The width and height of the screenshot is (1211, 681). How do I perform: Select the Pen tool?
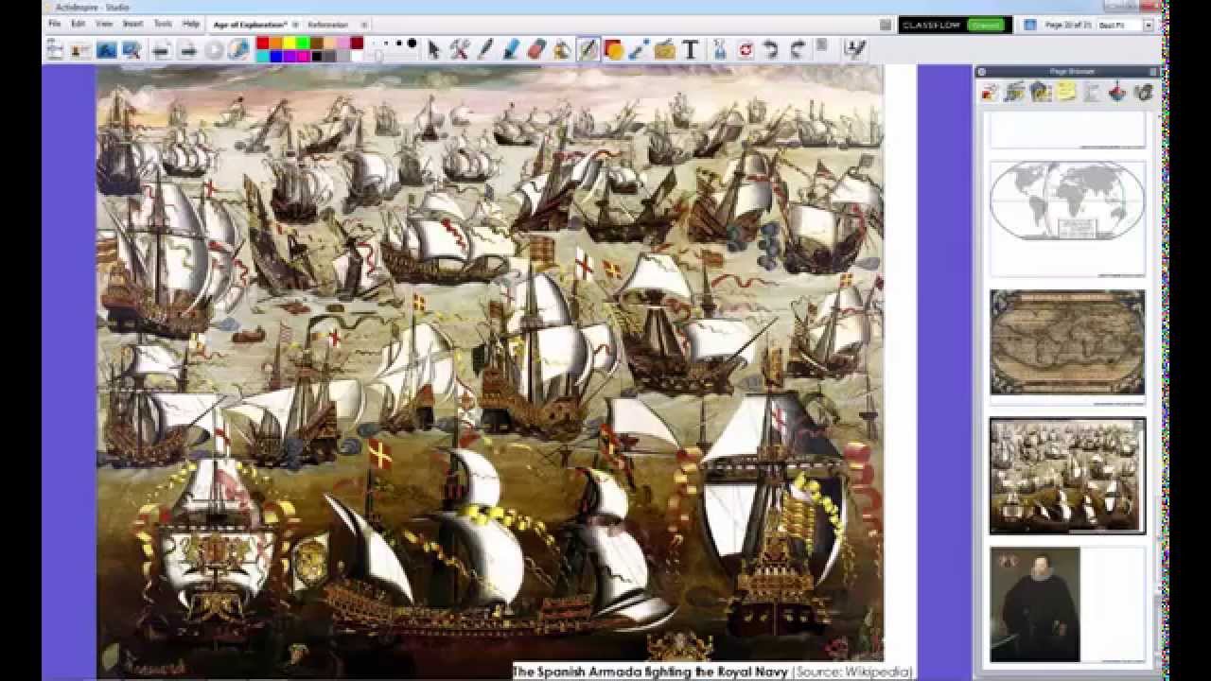point(484,49)
